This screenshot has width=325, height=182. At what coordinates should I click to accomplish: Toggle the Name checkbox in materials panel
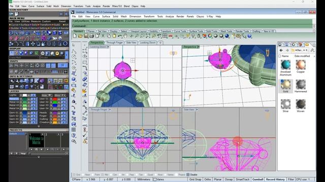pyautogui.click(x=280, y=56)
